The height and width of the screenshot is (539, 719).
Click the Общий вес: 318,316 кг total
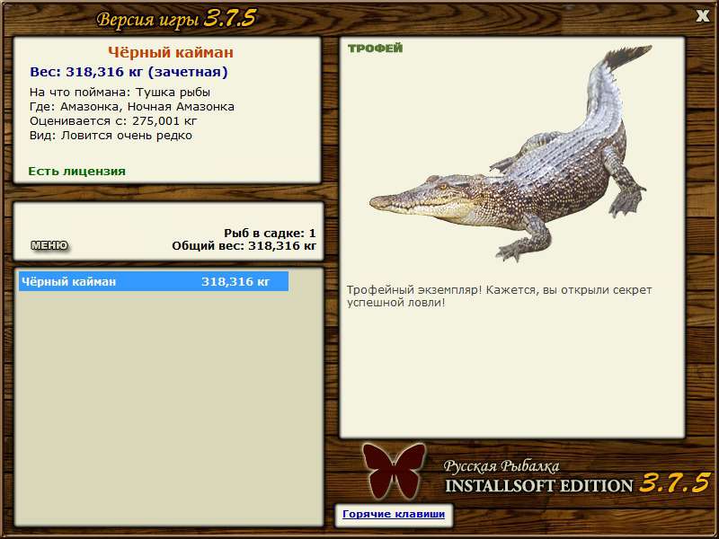pyautogui.click(x=244, y=246)
